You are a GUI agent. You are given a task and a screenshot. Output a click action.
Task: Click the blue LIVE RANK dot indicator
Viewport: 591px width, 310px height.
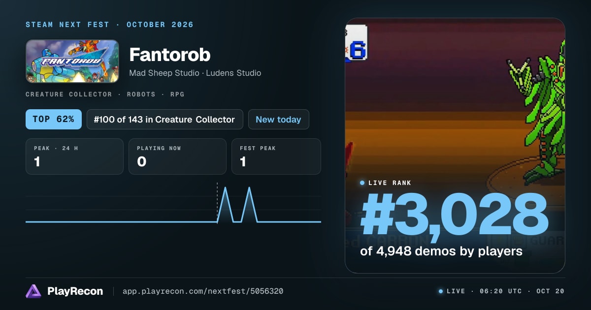click(x=362, y=183)
